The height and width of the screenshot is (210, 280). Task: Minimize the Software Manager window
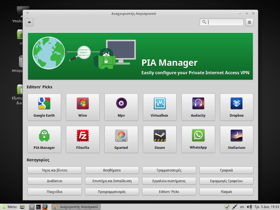click(240, 13)
